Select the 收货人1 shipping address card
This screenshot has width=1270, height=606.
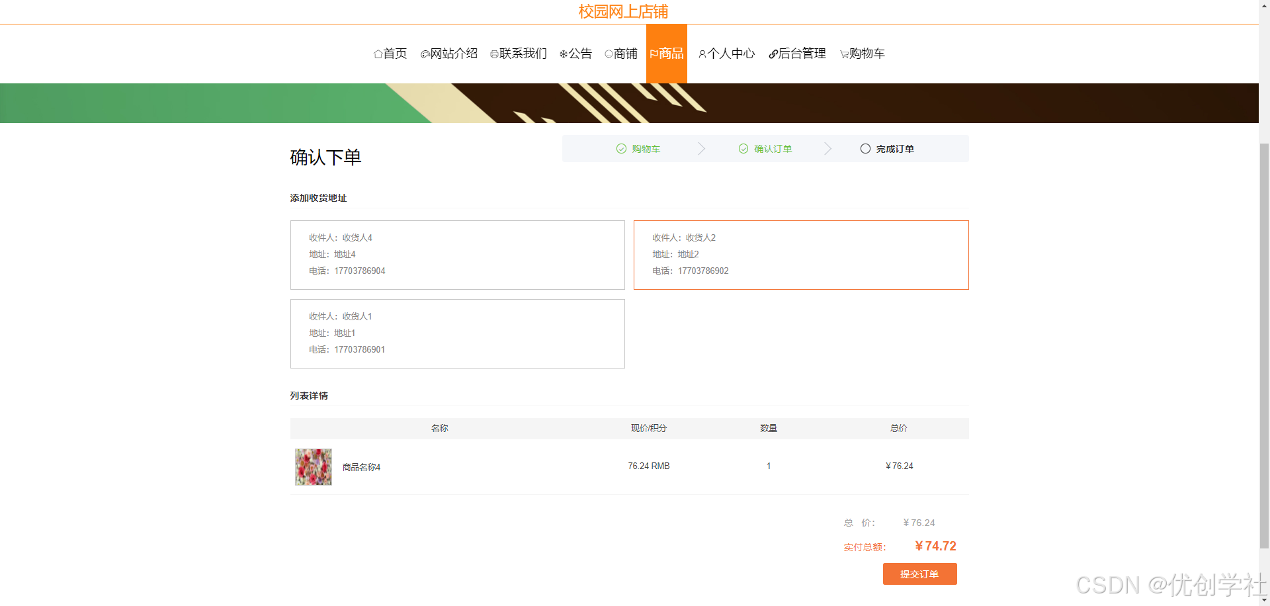pyautogui.click(x=457, y=333)
